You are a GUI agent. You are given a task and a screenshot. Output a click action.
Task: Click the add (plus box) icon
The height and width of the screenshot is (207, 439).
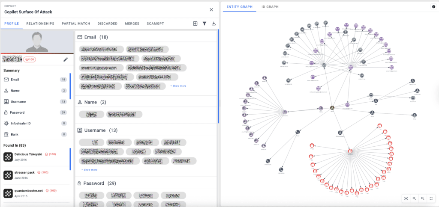click(195, 24)
